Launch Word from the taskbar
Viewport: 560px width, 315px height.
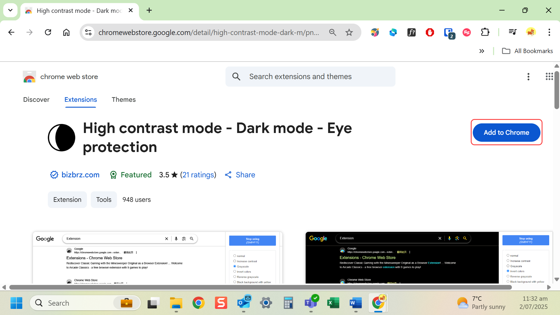click(x=356, y=303)
